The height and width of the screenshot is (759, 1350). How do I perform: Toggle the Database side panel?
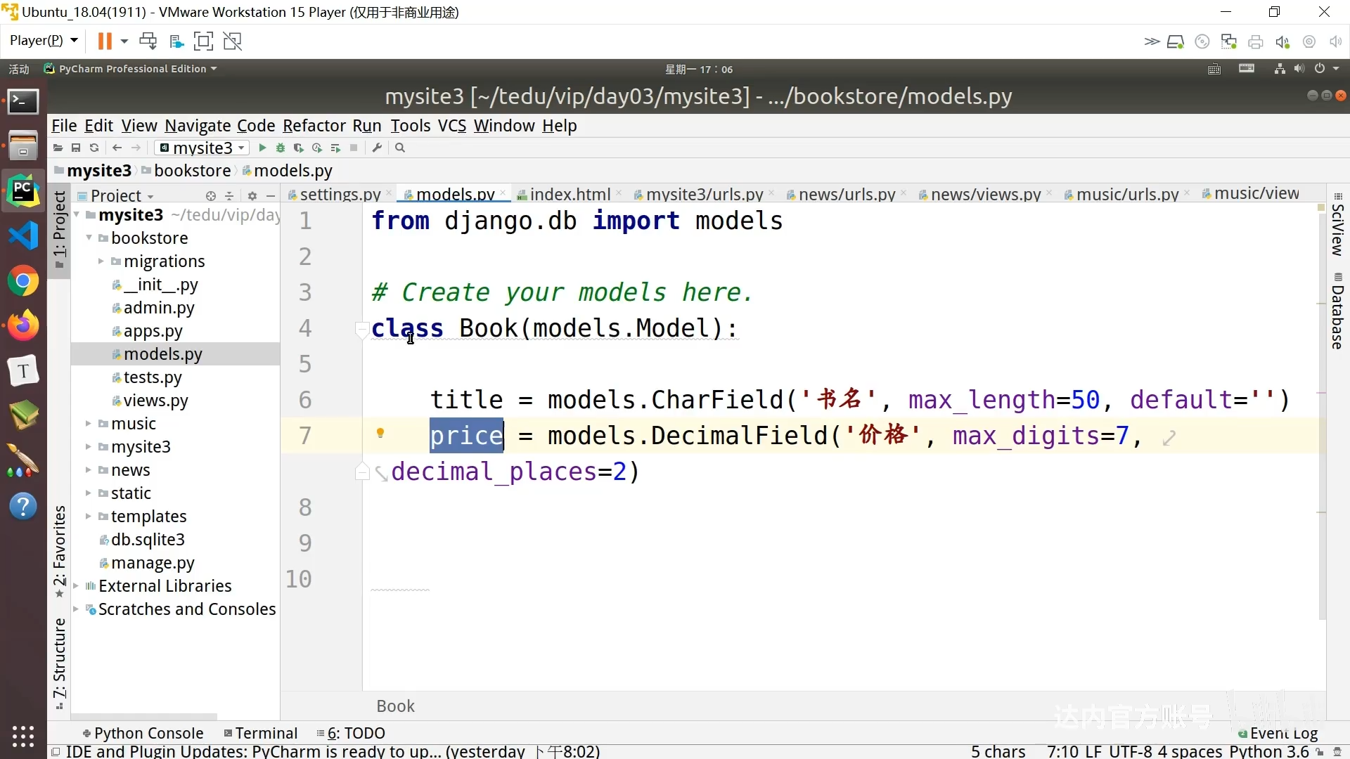click(x=1337, y=313)
